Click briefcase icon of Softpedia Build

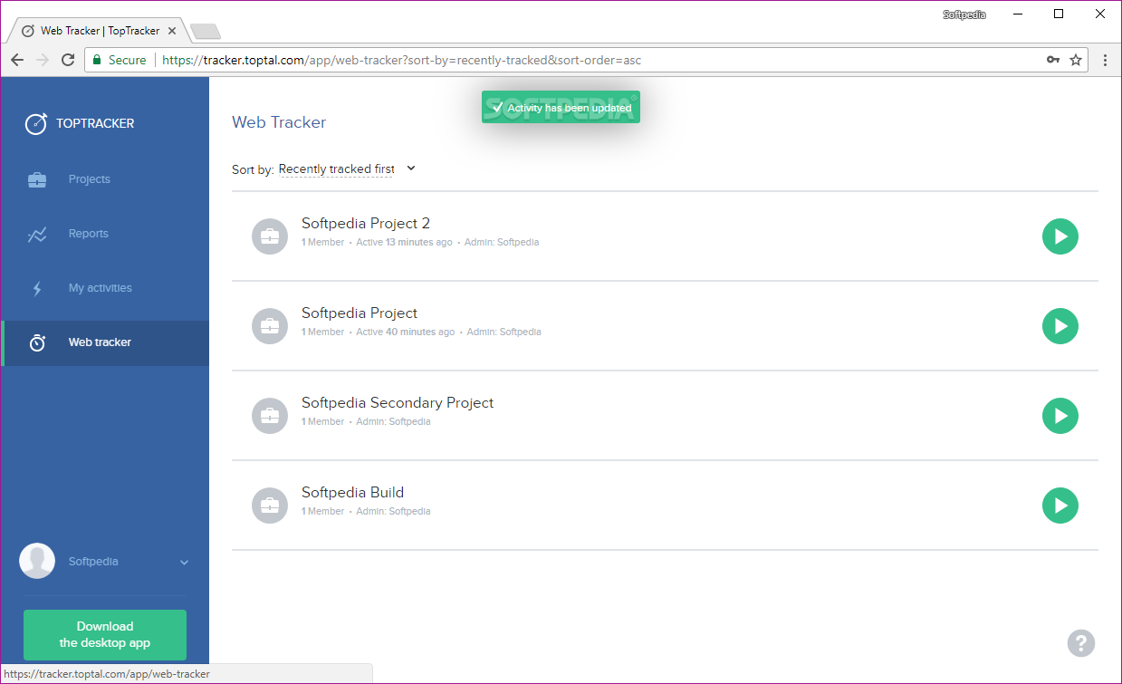click(x=270, y=506)
